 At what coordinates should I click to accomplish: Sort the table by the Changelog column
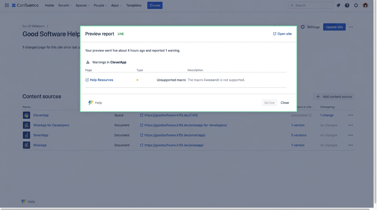click(x=328, y=107)
